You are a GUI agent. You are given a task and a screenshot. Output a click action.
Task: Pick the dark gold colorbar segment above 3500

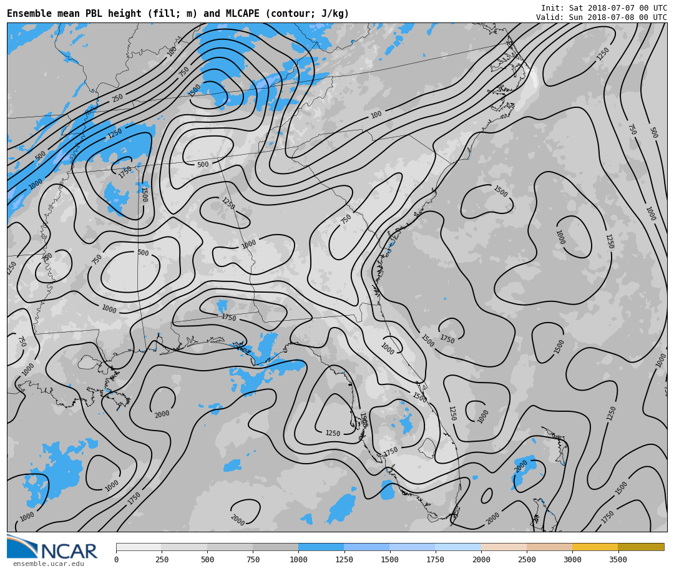coord(641,547)
